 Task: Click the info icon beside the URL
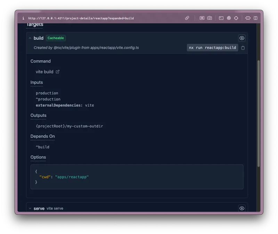click(x=23, y=18)
